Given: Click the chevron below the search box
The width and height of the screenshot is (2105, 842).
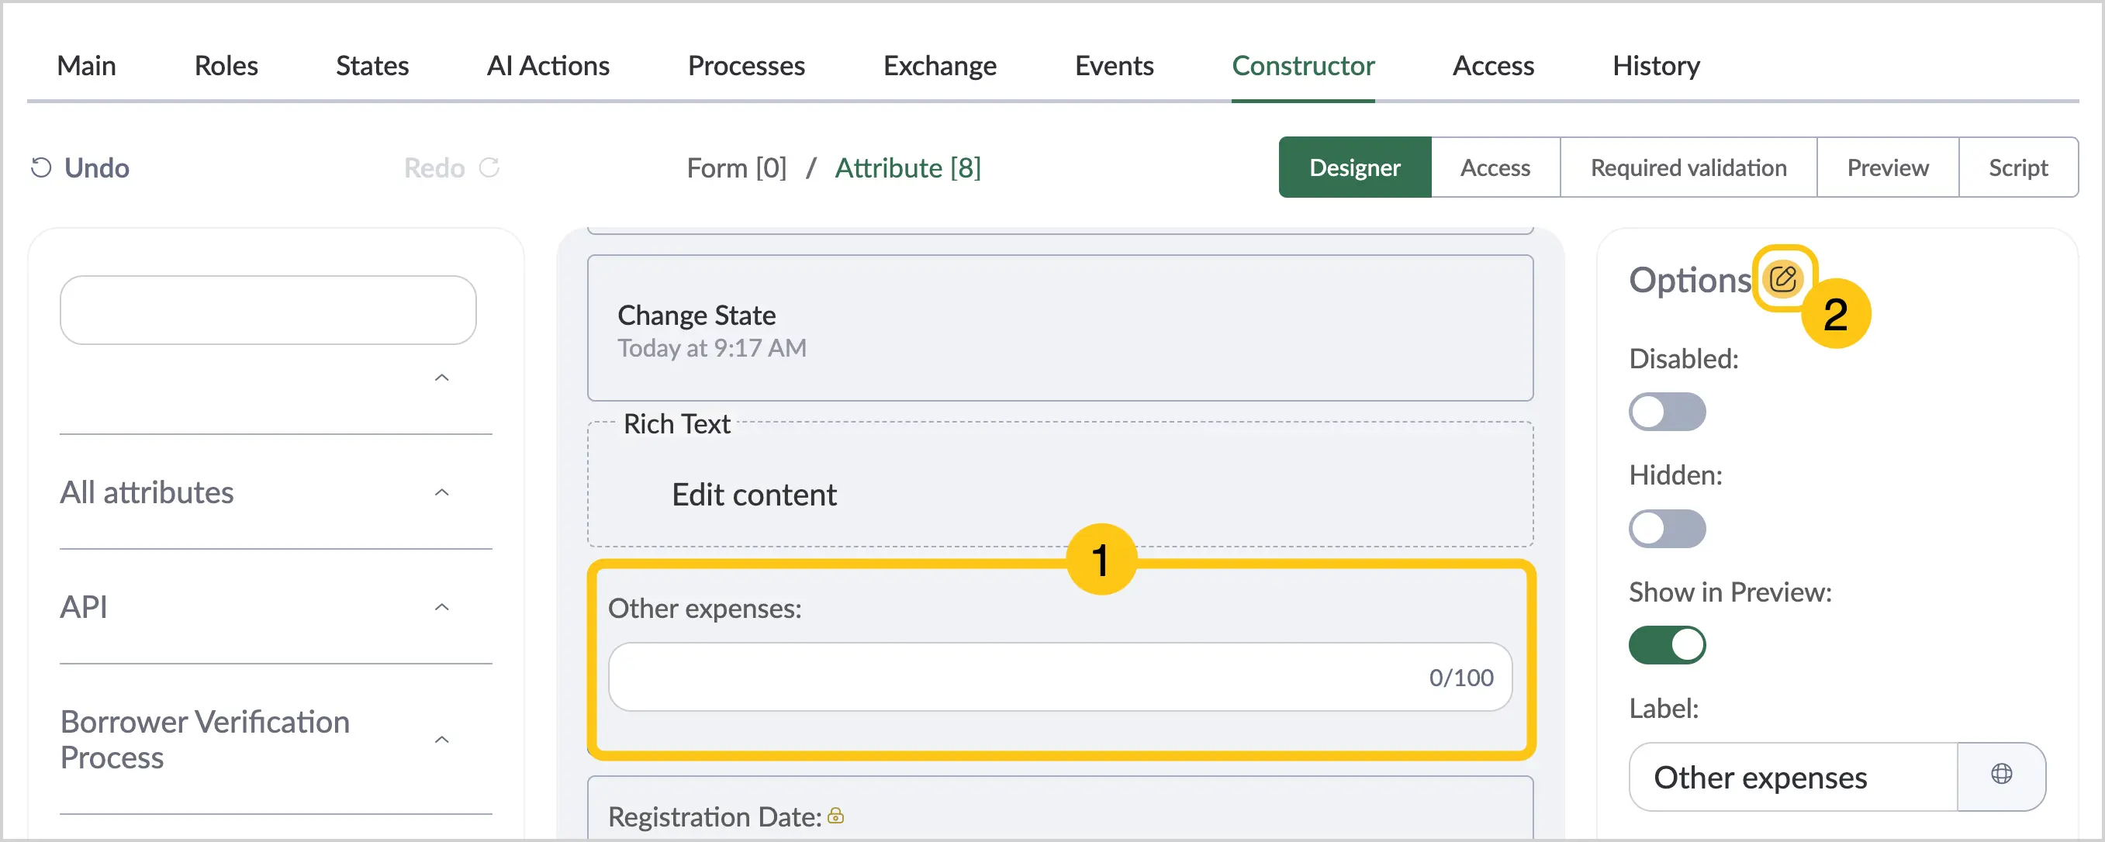Looking at the screenshot, I should tap(441, 378).
